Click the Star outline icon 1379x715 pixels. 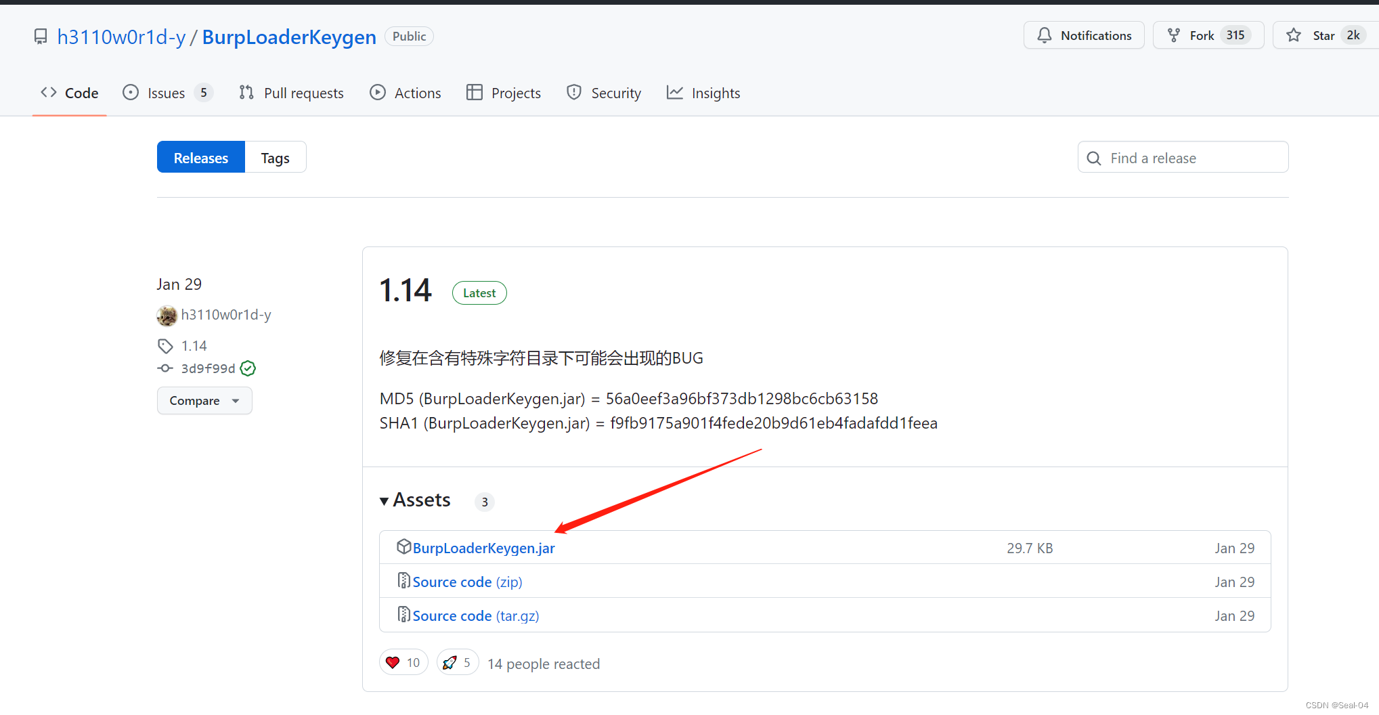pyautogui.click(x=1294, y=35)
